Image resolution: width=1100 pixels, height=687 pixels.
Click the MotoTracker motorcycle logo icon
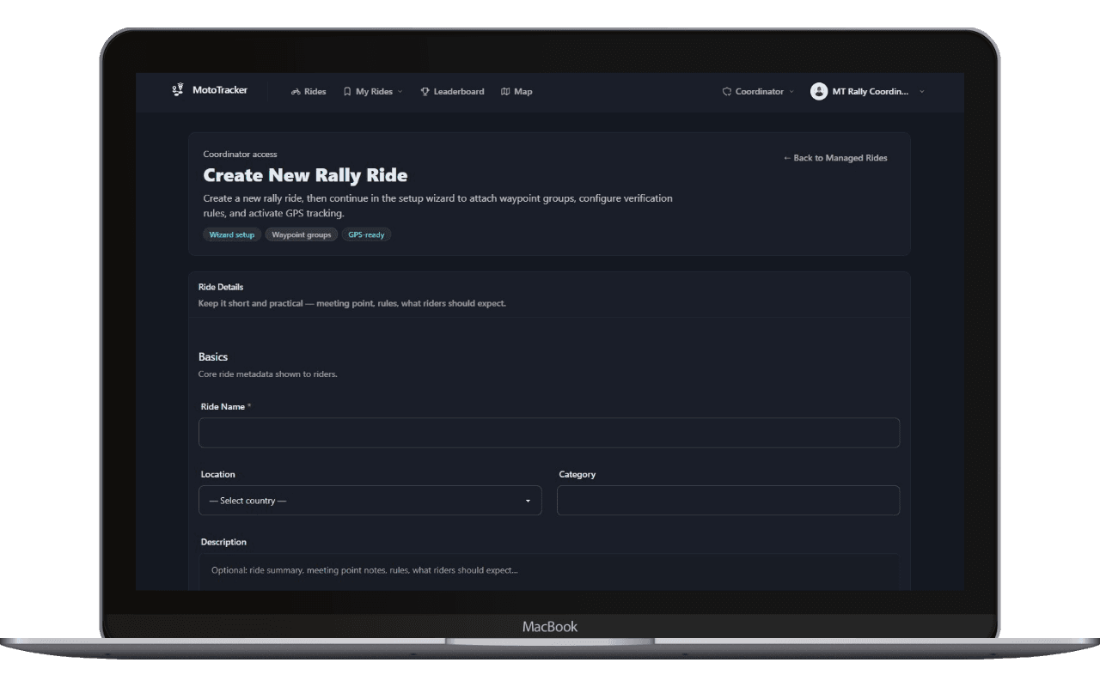point(177,89)
